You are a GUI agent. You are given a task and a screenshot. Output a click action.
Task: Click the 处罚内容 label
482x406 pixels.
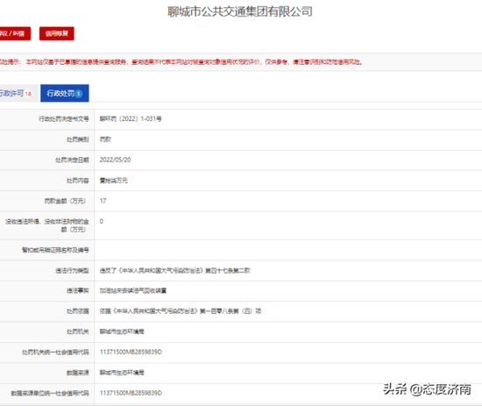coord(78,181)
